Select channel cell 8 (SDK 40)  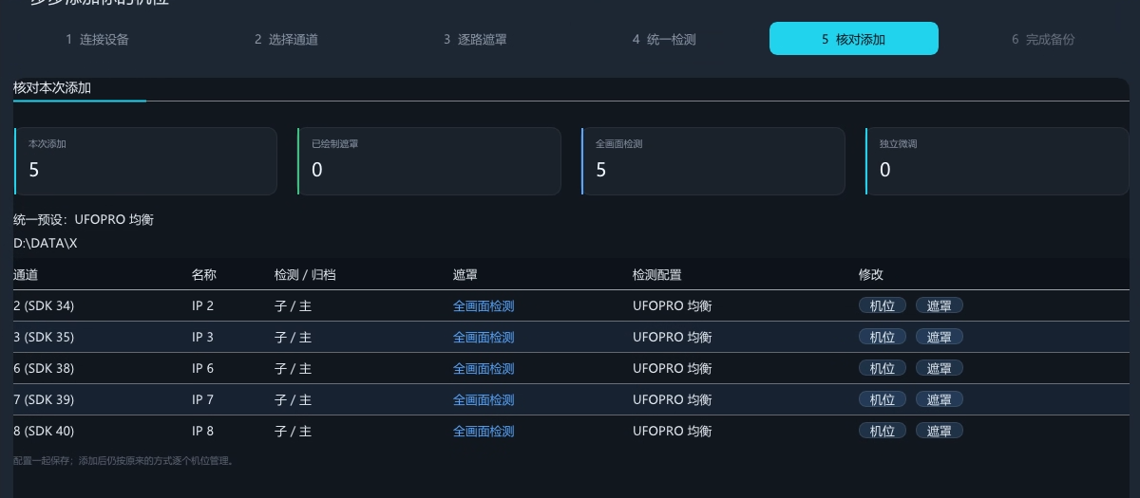point(44,431)
